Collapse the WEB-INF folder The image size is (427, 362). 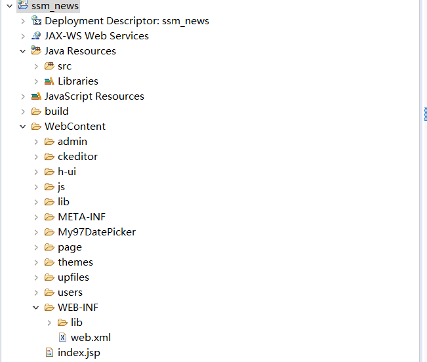pos(36,308)
